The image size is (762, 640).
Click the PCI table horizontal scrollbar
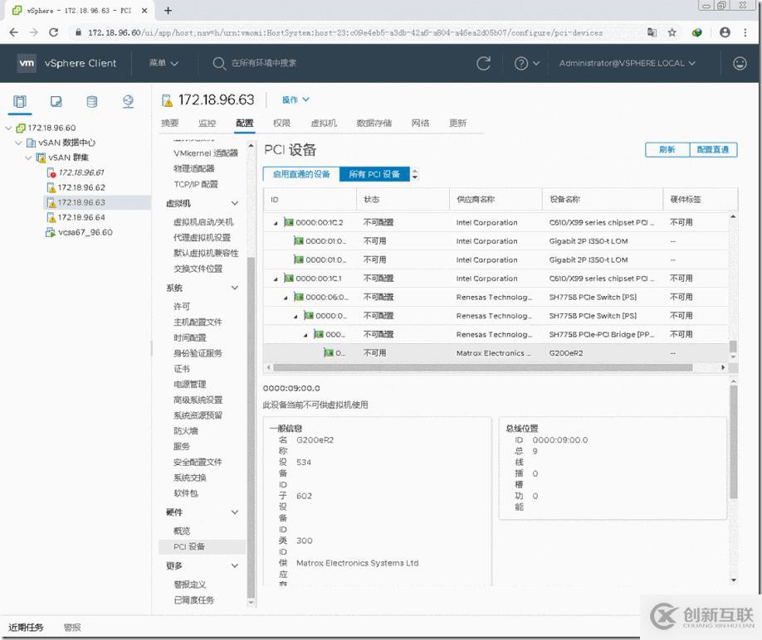(x=482, y=367)
